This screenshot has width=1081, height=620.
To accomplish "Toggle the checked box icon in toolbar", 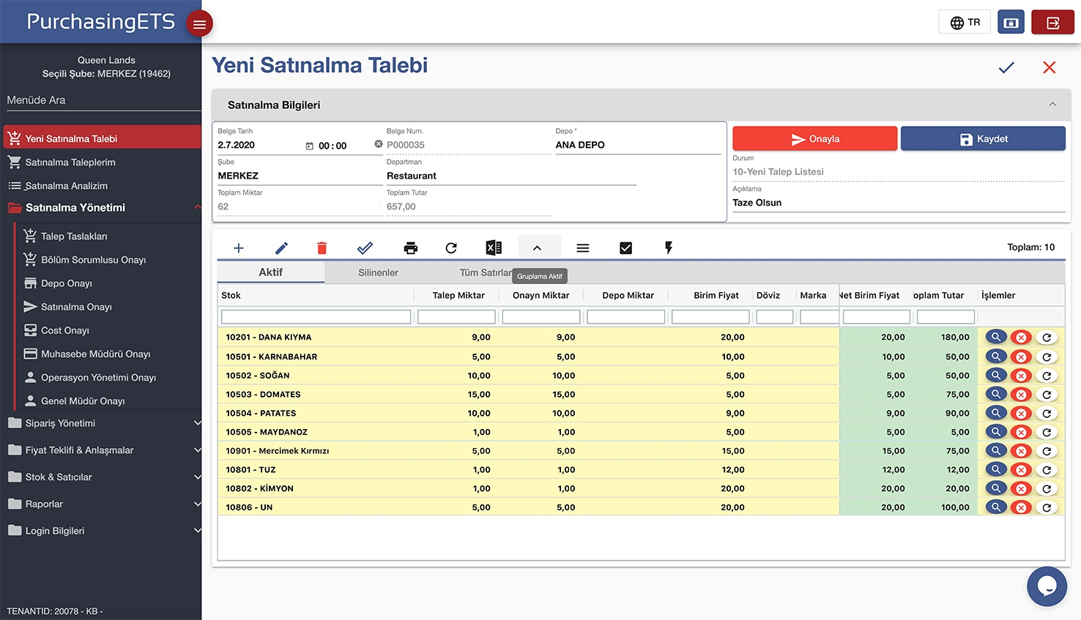I will tap(625, 248).
